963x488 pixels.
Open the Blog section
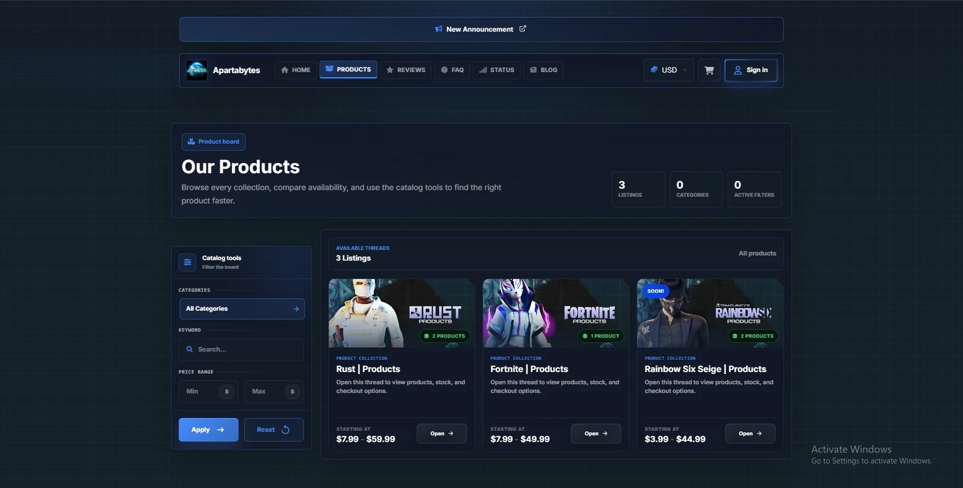543,70
